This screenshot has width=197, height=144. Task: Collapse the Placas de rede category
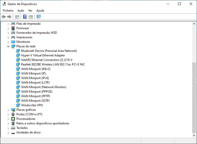coord(8,46)
